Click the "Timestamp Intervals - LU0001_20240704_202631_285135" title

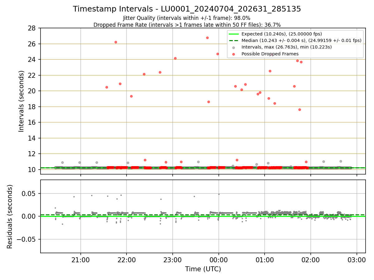[x=187, y=9]
